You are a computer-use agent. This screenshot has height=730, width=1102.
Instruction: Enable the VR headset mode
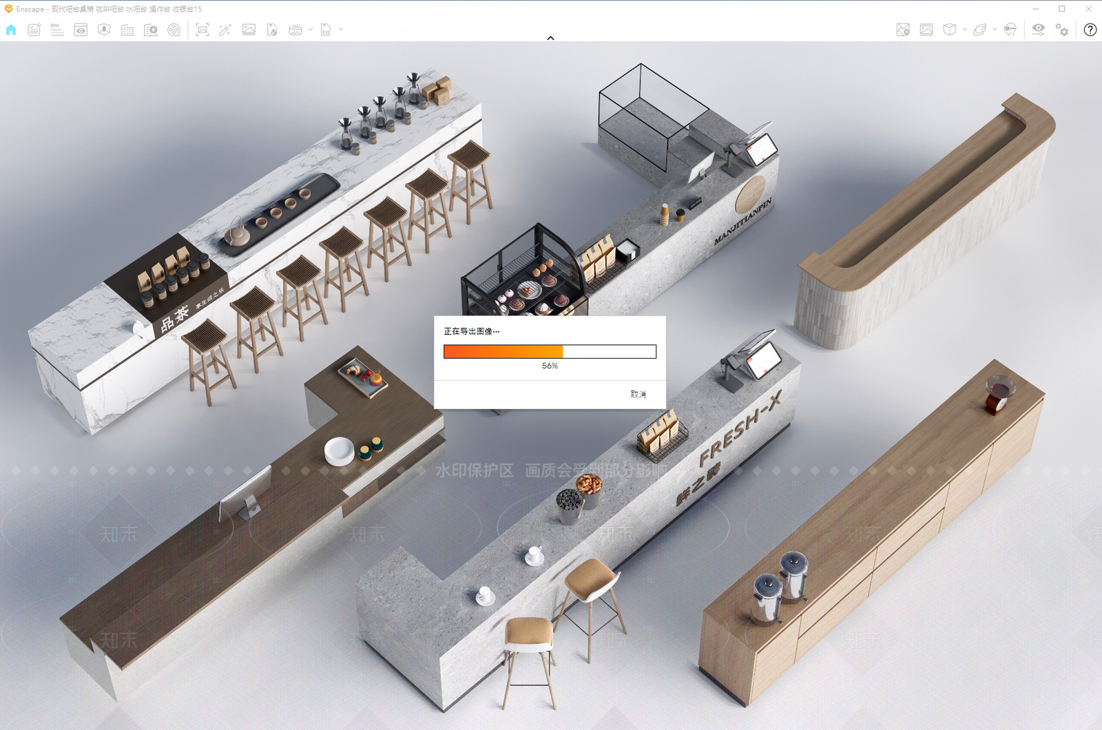coord(1010,30)
